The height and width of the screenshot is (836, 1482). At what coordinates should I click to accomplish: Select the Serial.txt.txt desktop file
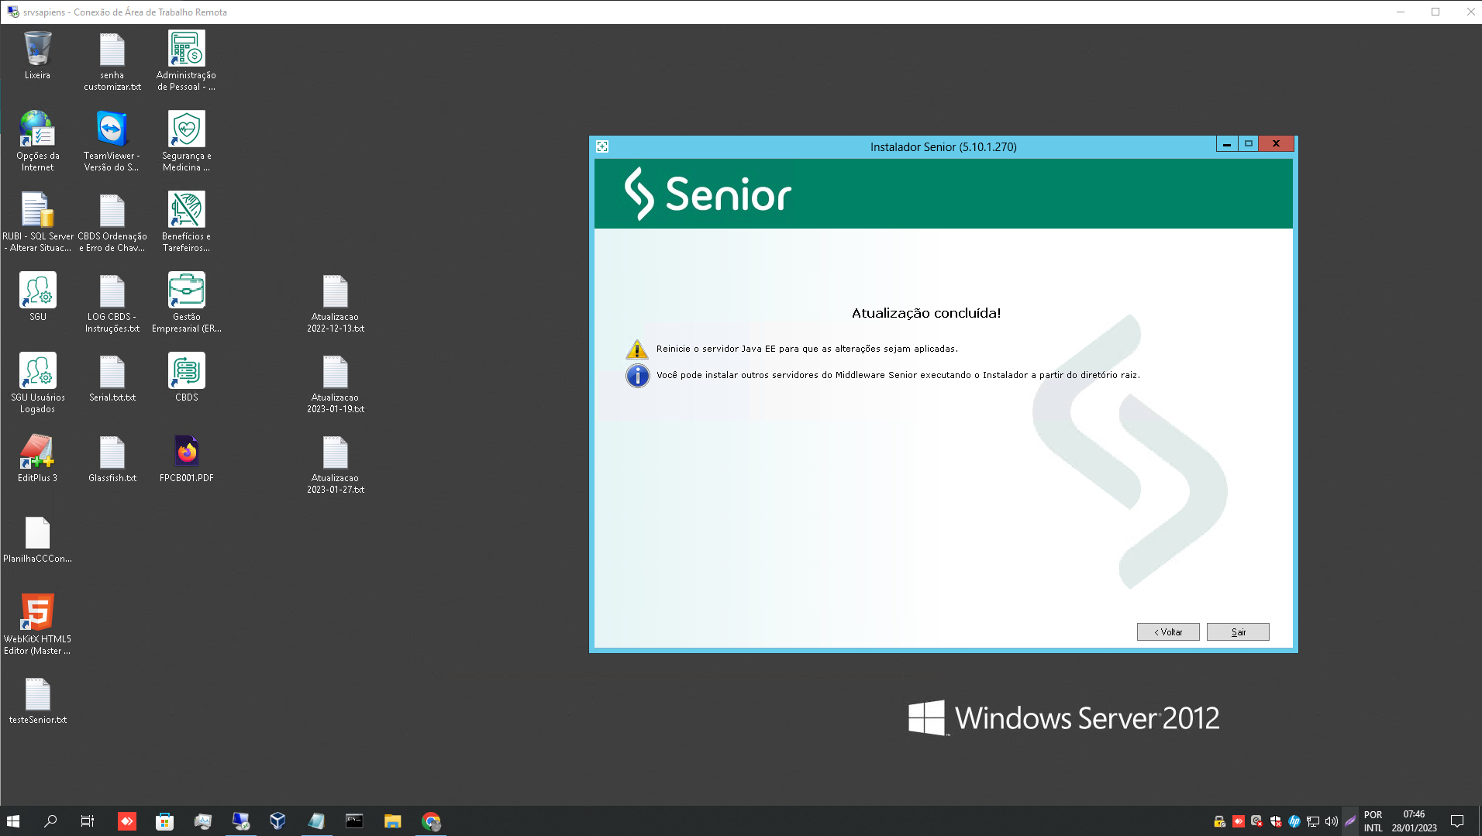pyautogui.click(x=112, y=378)
